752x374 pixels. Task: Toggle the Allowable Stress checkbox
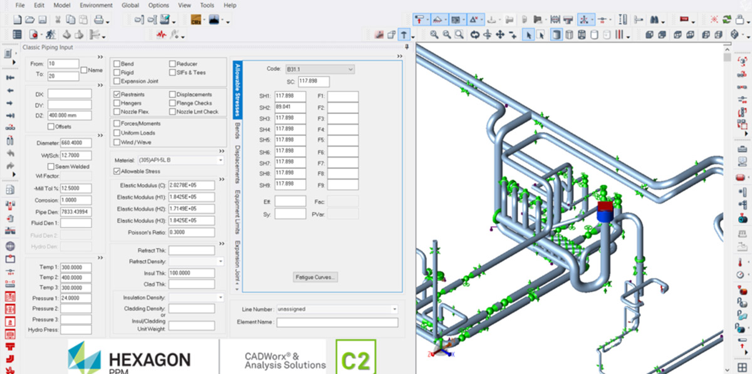pos(117,171)
